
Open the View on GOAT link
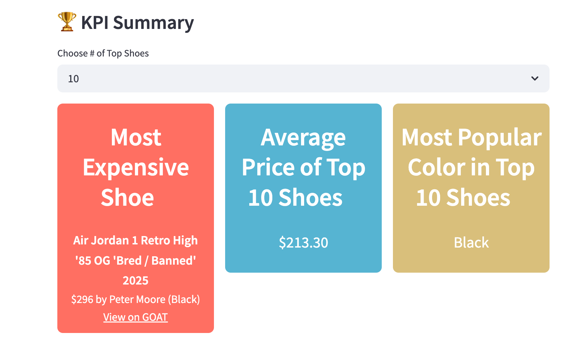tap(135, 317)
